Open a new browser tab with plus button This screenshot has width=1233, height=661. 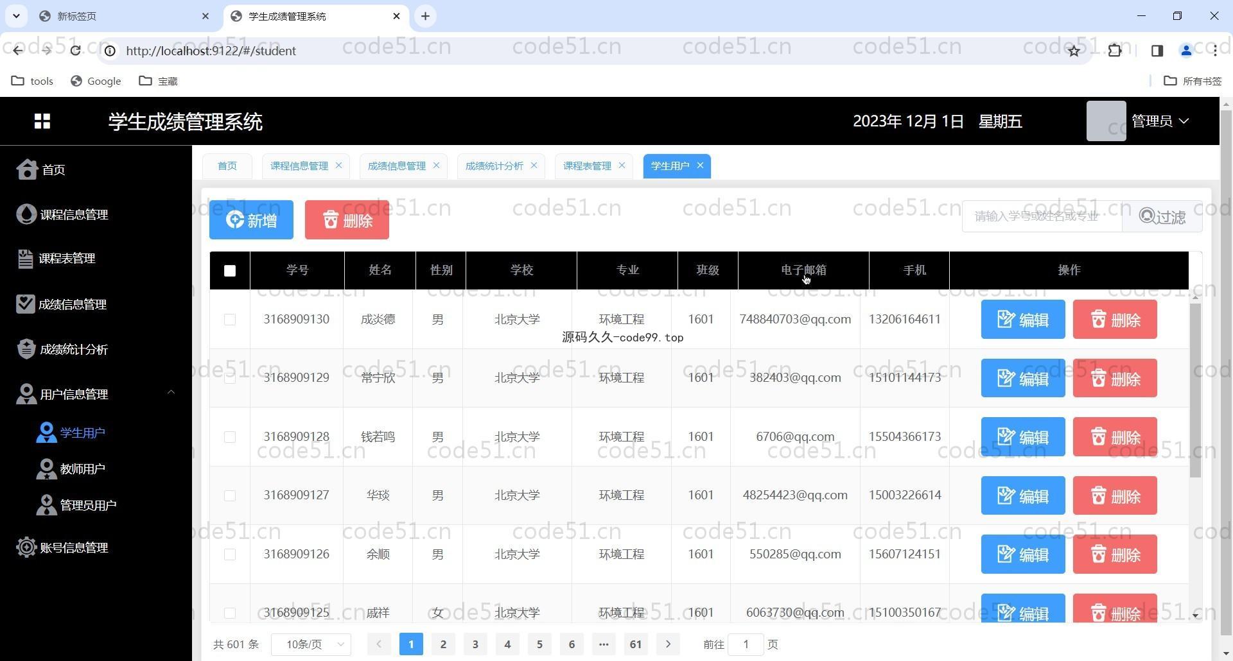425,16
